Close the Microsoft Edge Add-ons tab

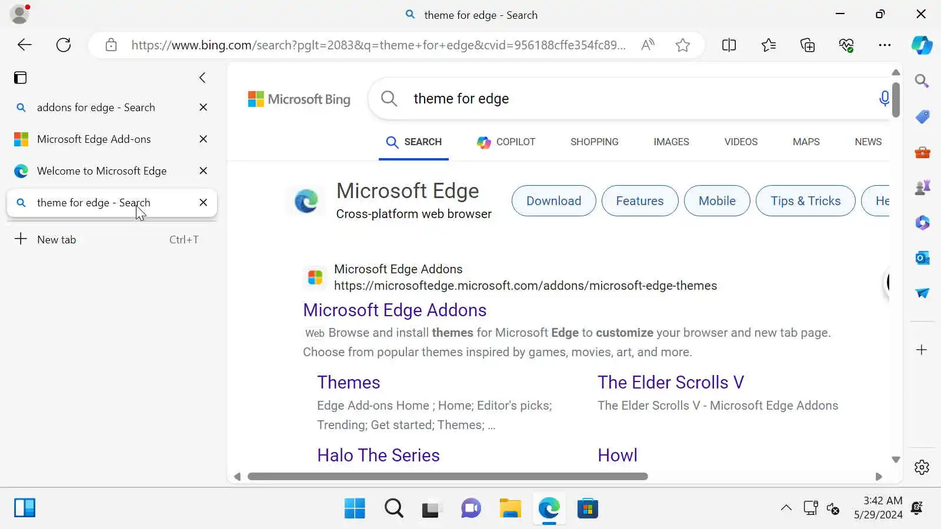pos(203,139)
